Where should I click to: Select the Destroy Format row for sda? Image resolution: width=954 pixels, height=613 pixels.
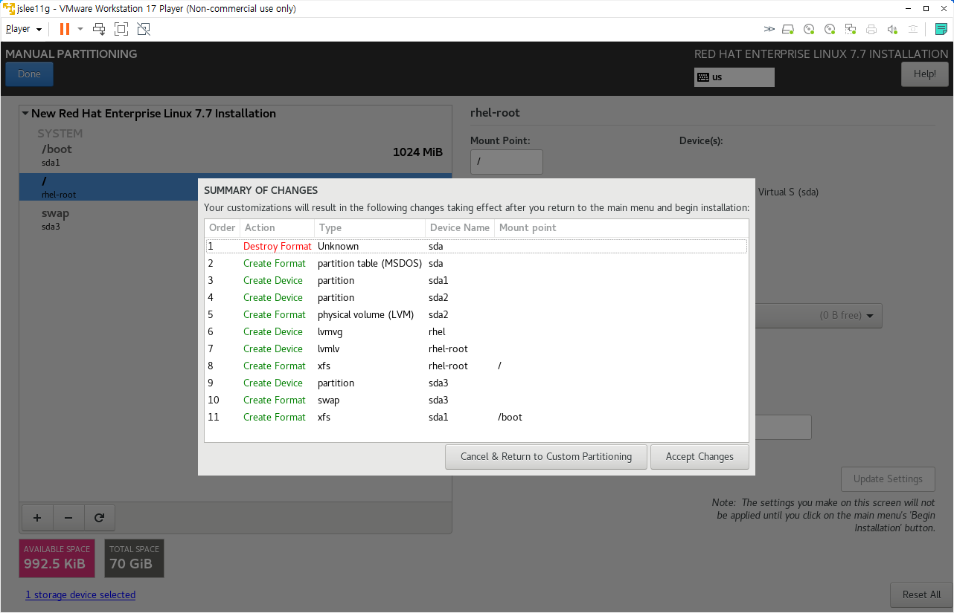pyautogui.click(x=476, y=246)
